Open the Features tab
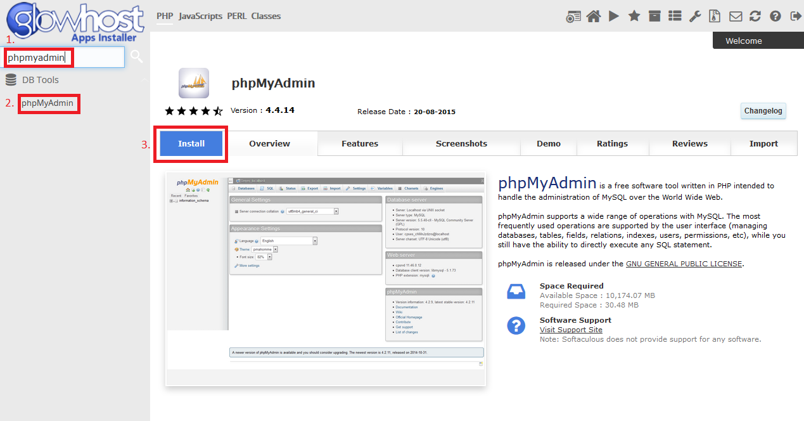Screen dimensions: 804x421 coord(360,143)
